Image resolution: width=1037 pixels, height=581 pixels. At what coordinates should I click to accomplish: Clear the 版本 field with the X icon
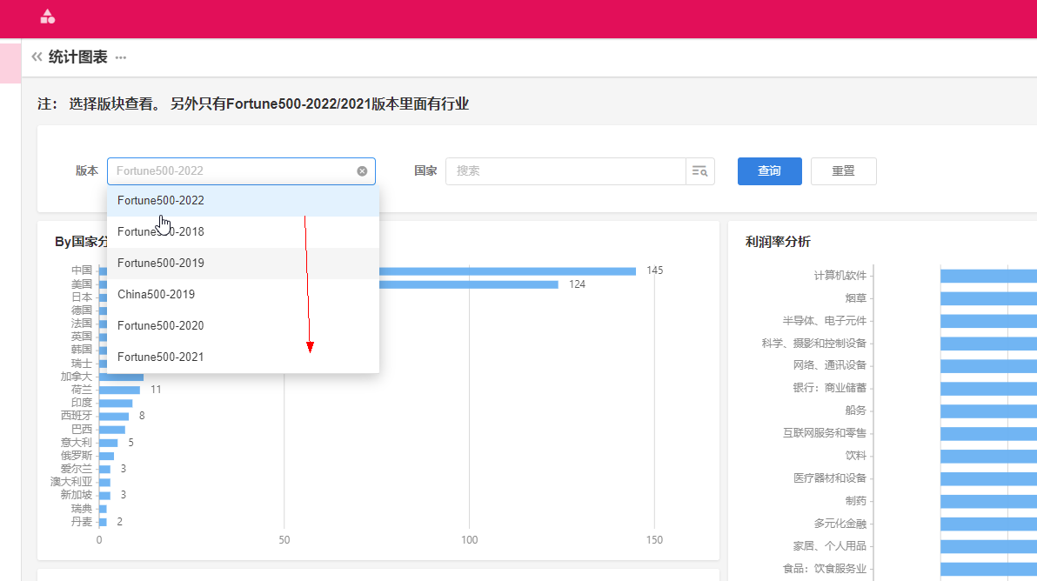pos(362,171)
